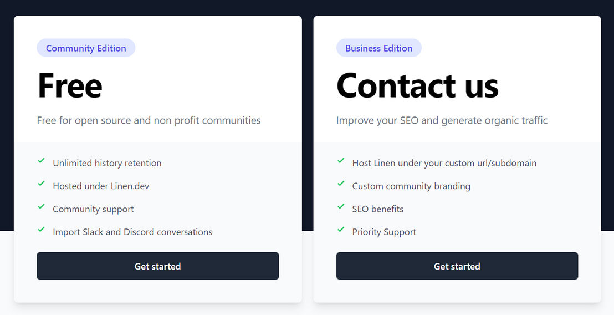Click Import Slack and Discord conversations text
This screenshot has width=614, height=315.
pos(132,232)
